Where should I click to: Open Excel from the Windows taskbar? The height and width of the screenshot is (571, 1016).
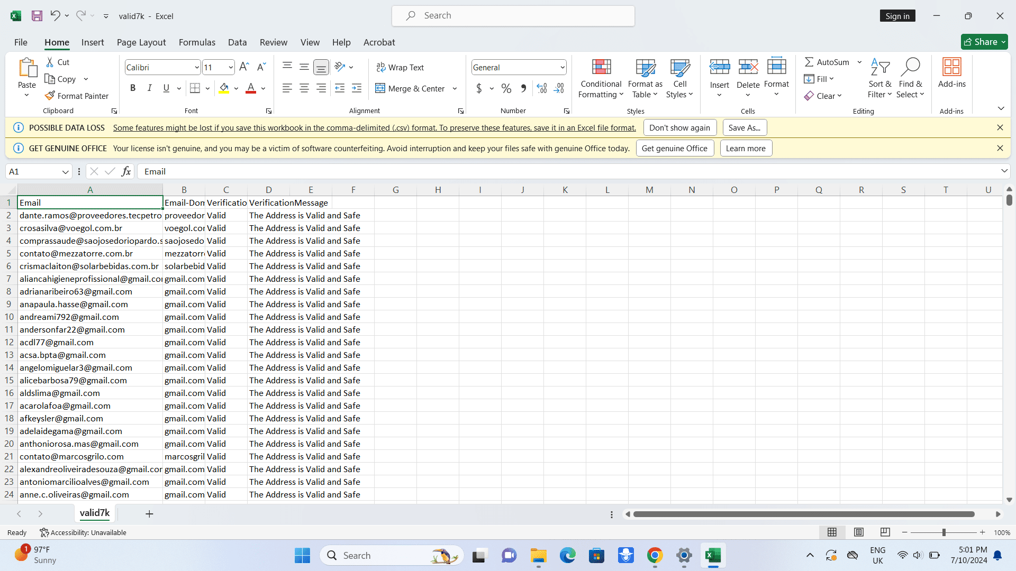tap(713, 556)
